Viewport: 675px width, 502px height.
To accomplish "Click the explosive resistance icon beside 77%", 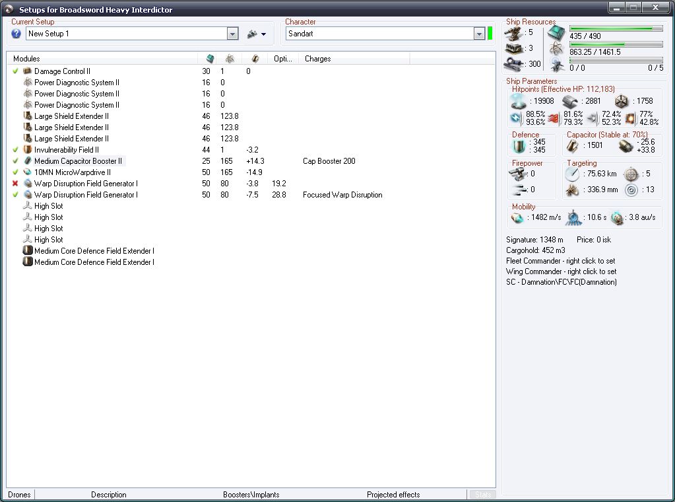I will point(631,118).
